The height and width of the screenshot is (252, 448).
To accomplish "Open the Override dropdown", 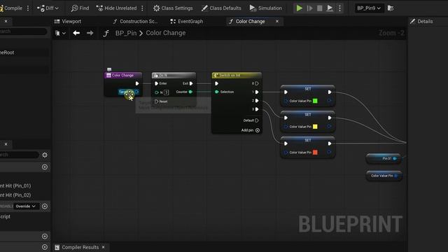I will pos(26,206).
